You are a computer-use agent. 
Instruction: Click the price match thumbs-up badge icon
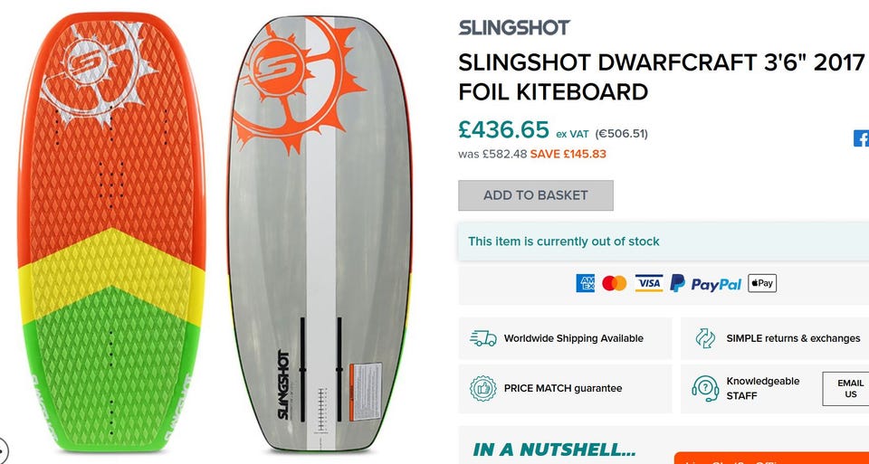click(483, 388)
